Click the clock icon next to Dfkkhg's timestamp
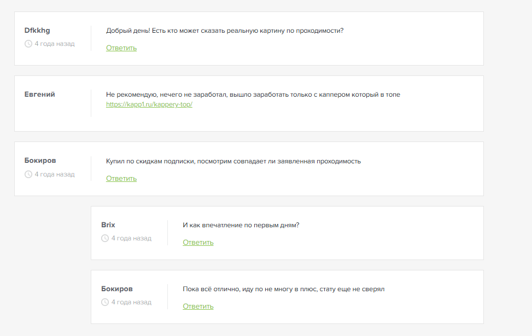This screenshot has width=532, height=336. pyautogui.click(x=28, y=43)
